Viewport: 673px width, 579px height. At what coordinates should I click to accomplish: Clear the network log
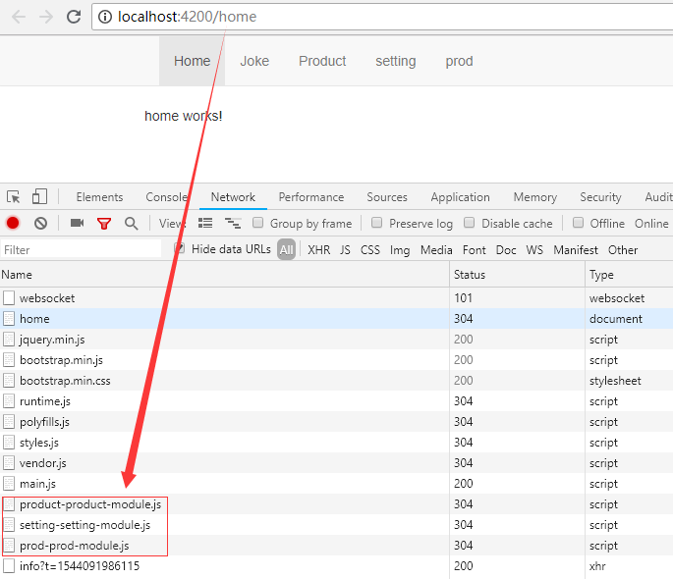tap(40, 224)
